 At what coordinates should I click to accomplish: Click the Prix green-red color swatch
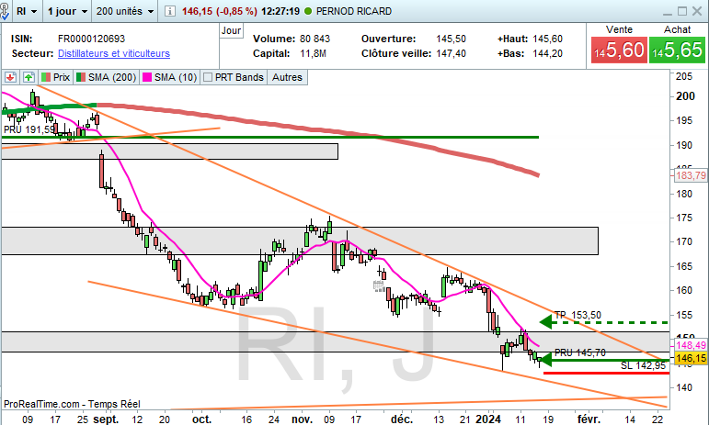coord(46,77)
